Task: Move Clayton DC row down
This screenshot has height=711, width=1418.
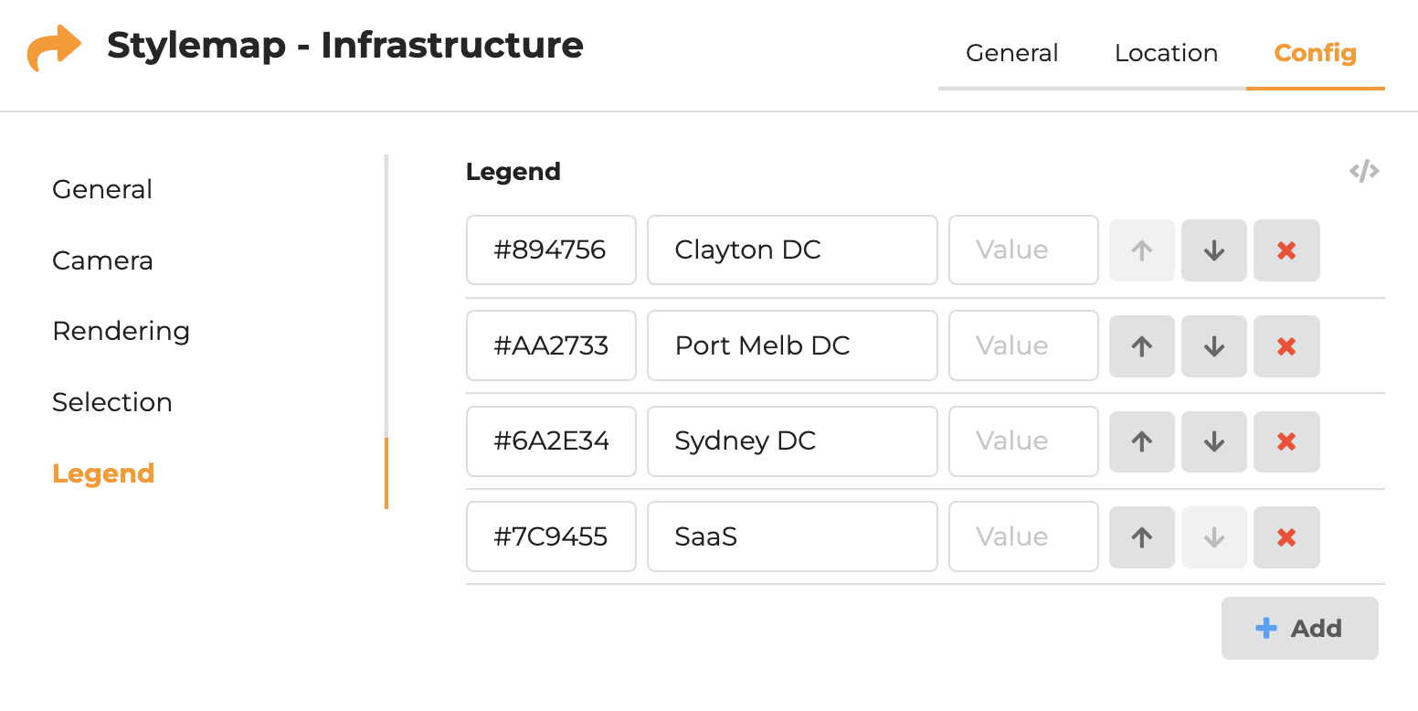Action: [1213, 250]
